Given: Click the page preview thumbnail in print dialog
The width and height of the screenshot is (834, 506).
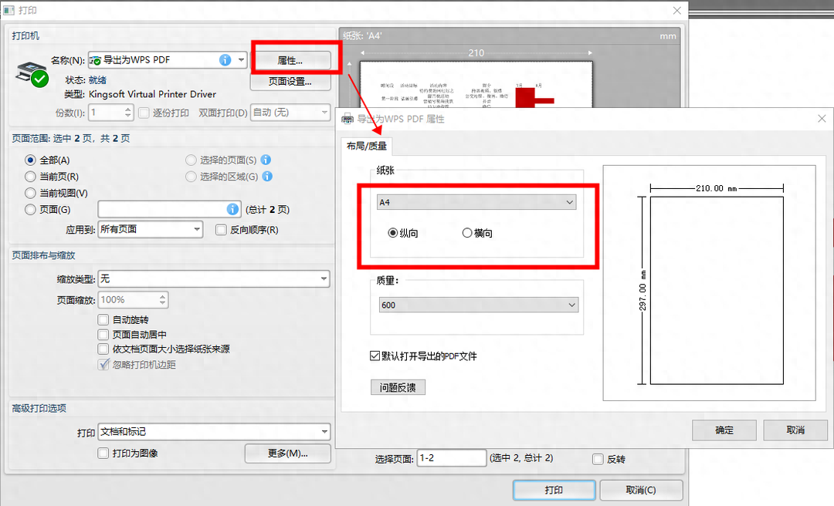Looking at the screenshot, I should click(x=476, y=85).
